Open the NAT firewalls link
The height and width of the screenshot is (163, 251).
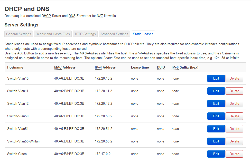(x=100, y=16)
